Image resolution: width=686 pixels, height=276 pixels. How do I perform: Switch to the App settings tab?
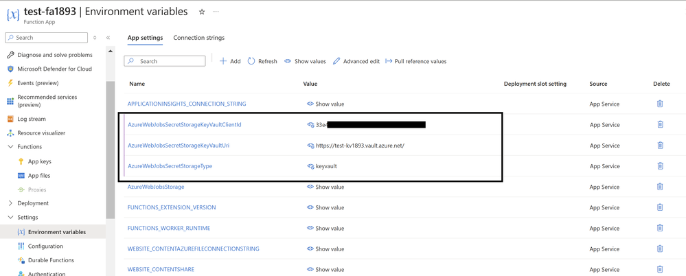[x=146, y=38]
